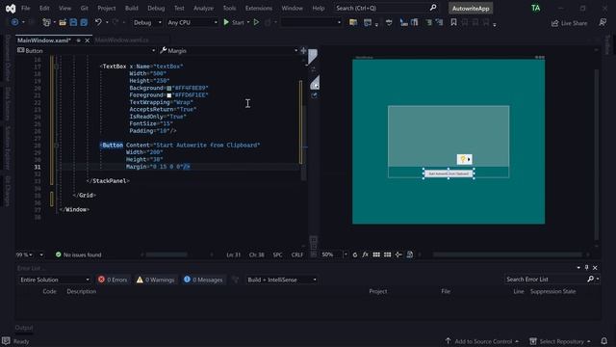616x347 pixels.
Task: Toggle the 0 Errors filter
Action: point(113,280)
